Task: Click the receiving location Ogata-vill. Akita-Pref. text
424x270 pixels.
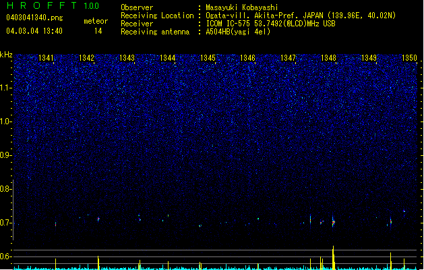Action: coord(301,16)
